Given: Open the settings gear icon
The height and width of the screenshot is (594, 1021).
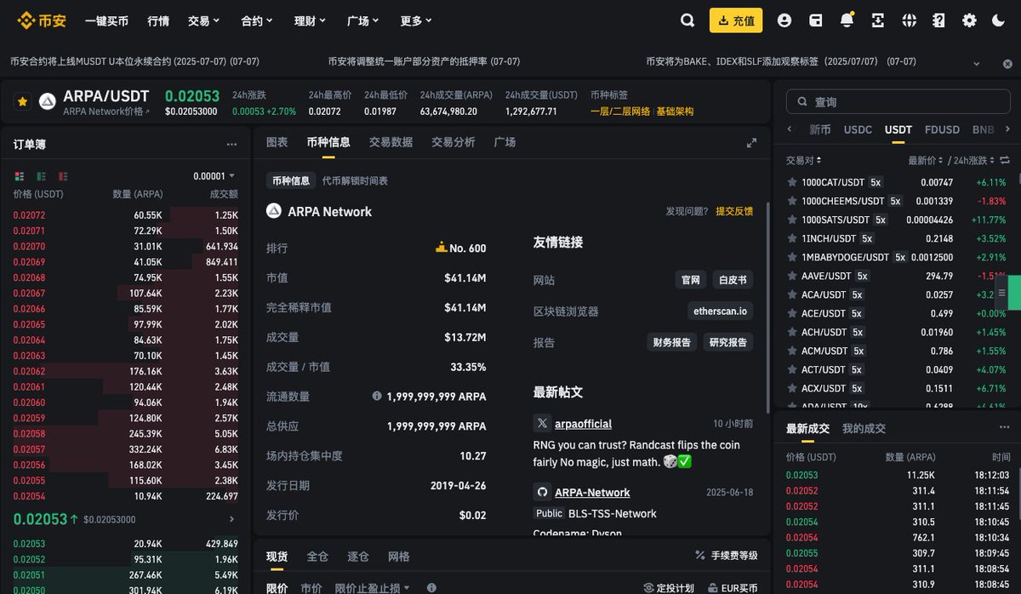Looking at the screenshot, I should tap(969, 20).
